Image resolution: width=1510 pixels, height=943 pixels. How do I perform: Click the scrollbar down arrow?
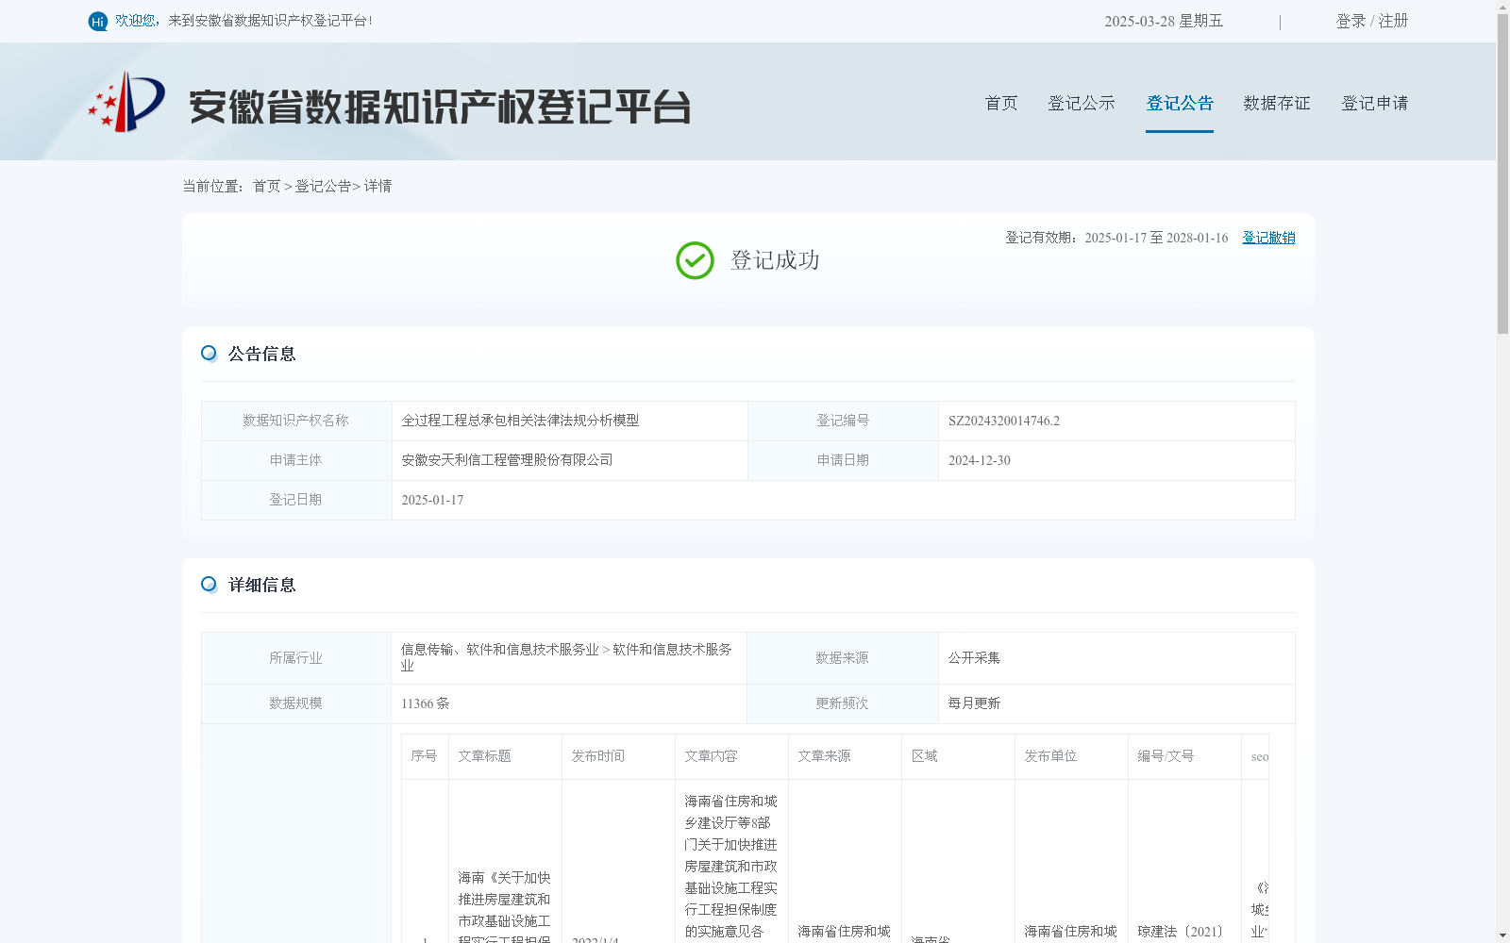[1502, 935]
